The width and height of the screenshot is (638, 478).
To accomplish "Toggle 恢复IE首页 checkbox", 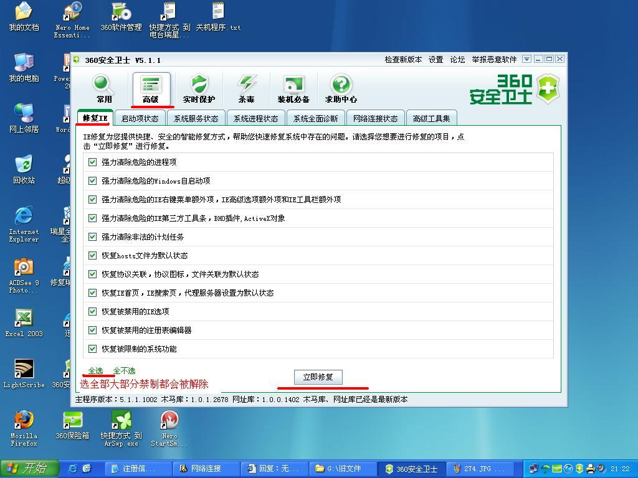I will coord(92,293).
